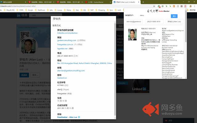The image size is (197, 123).
Task: Click the LinkedIn profile photo behind the dialog
Action: [x=28, y=46]
